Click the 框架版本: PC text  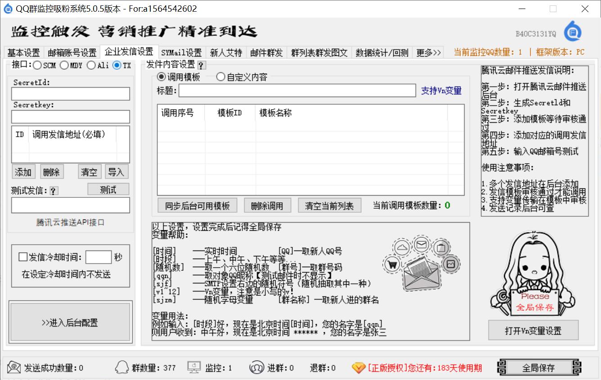pos(560,52)
